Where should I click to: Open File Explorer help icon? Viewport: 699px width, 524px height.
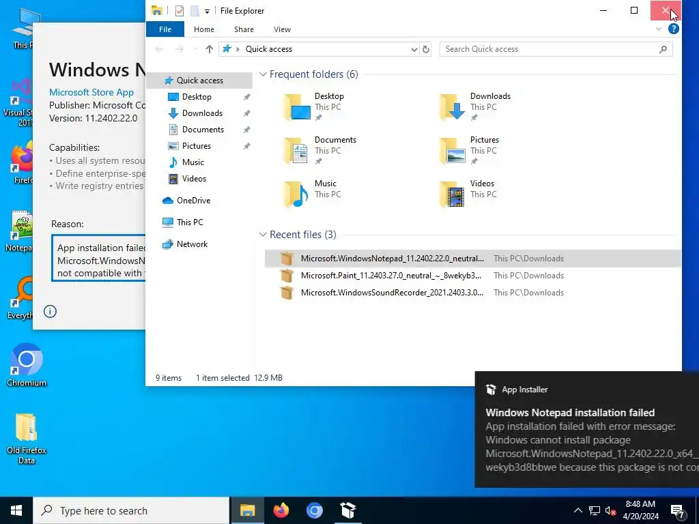point(674,29)
